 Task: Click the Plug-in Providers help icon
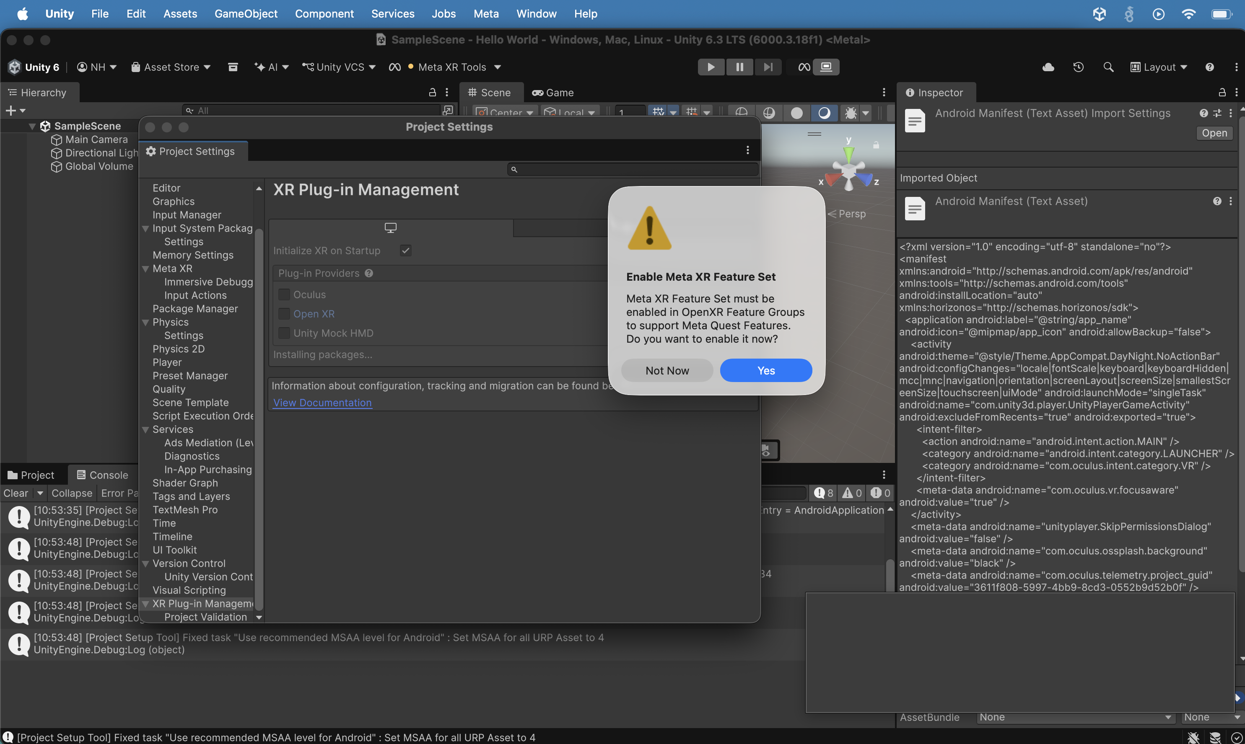click(x=369, y=273)
